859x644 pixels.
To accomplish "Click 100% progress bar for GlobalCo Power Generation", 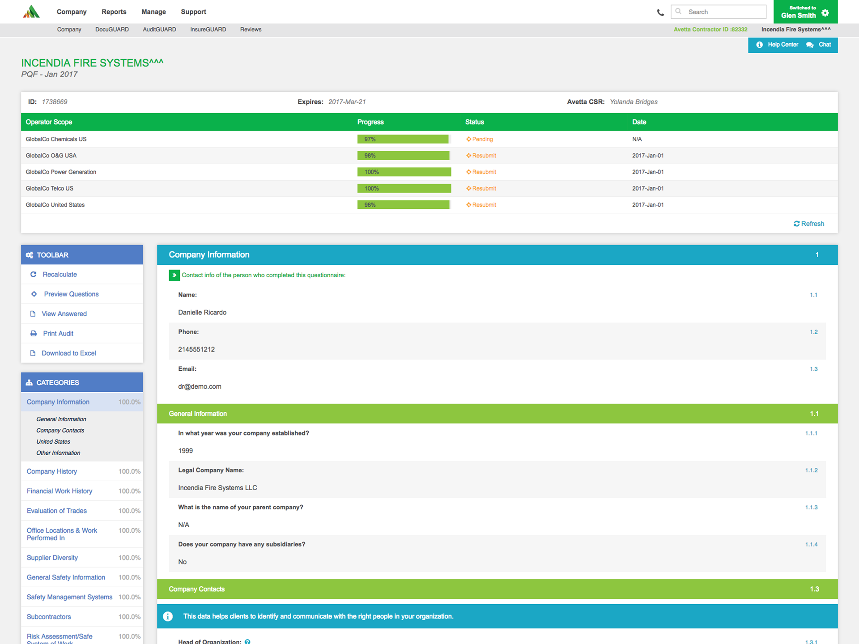I will [404, 172].
